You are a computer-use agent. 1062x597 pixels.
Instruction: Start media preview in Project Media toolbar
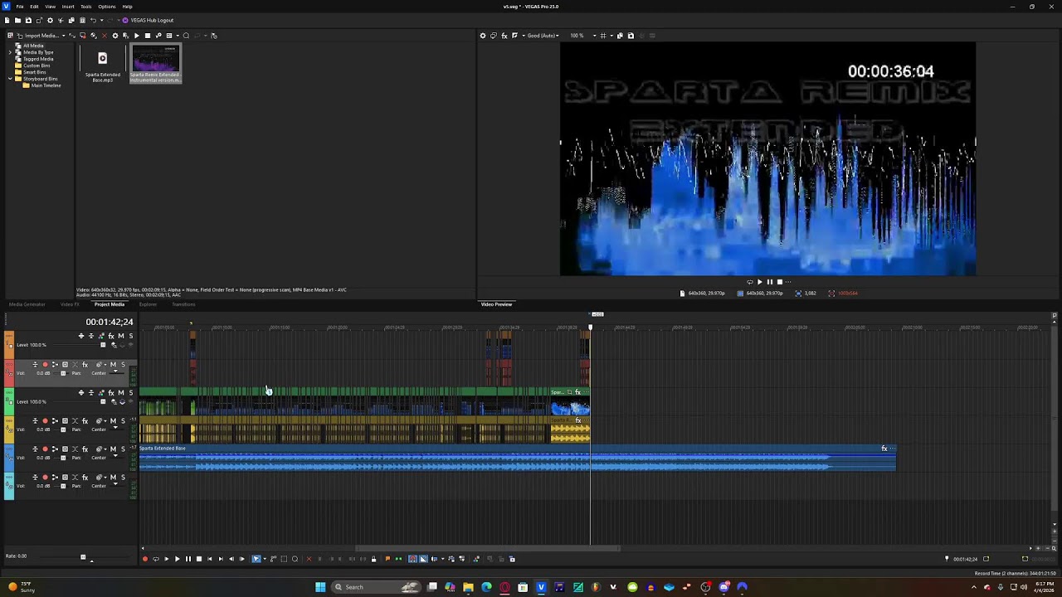click(x=137, y=36)
